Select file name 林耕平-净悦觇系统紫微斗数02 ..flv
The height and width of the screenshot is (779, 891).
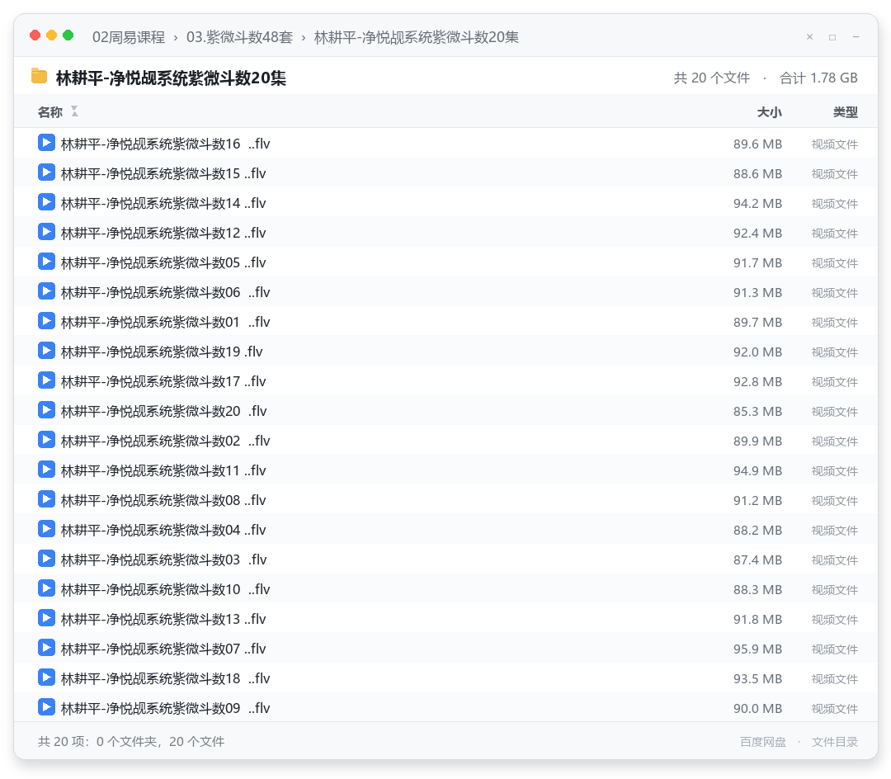click(x=165, y=441)
